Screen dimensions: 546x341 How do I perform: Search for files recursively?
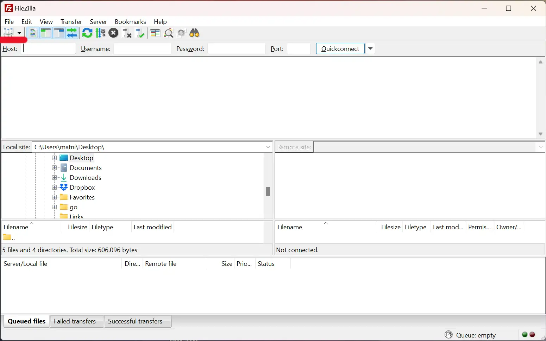[194, 33]
